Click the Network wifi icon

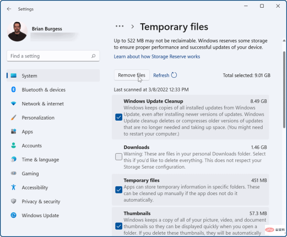[13, 104]
